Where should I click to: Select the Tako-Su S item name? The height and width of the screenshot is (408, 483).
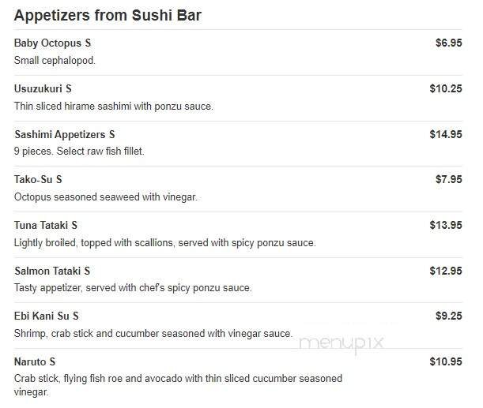(x=38, y=180)
